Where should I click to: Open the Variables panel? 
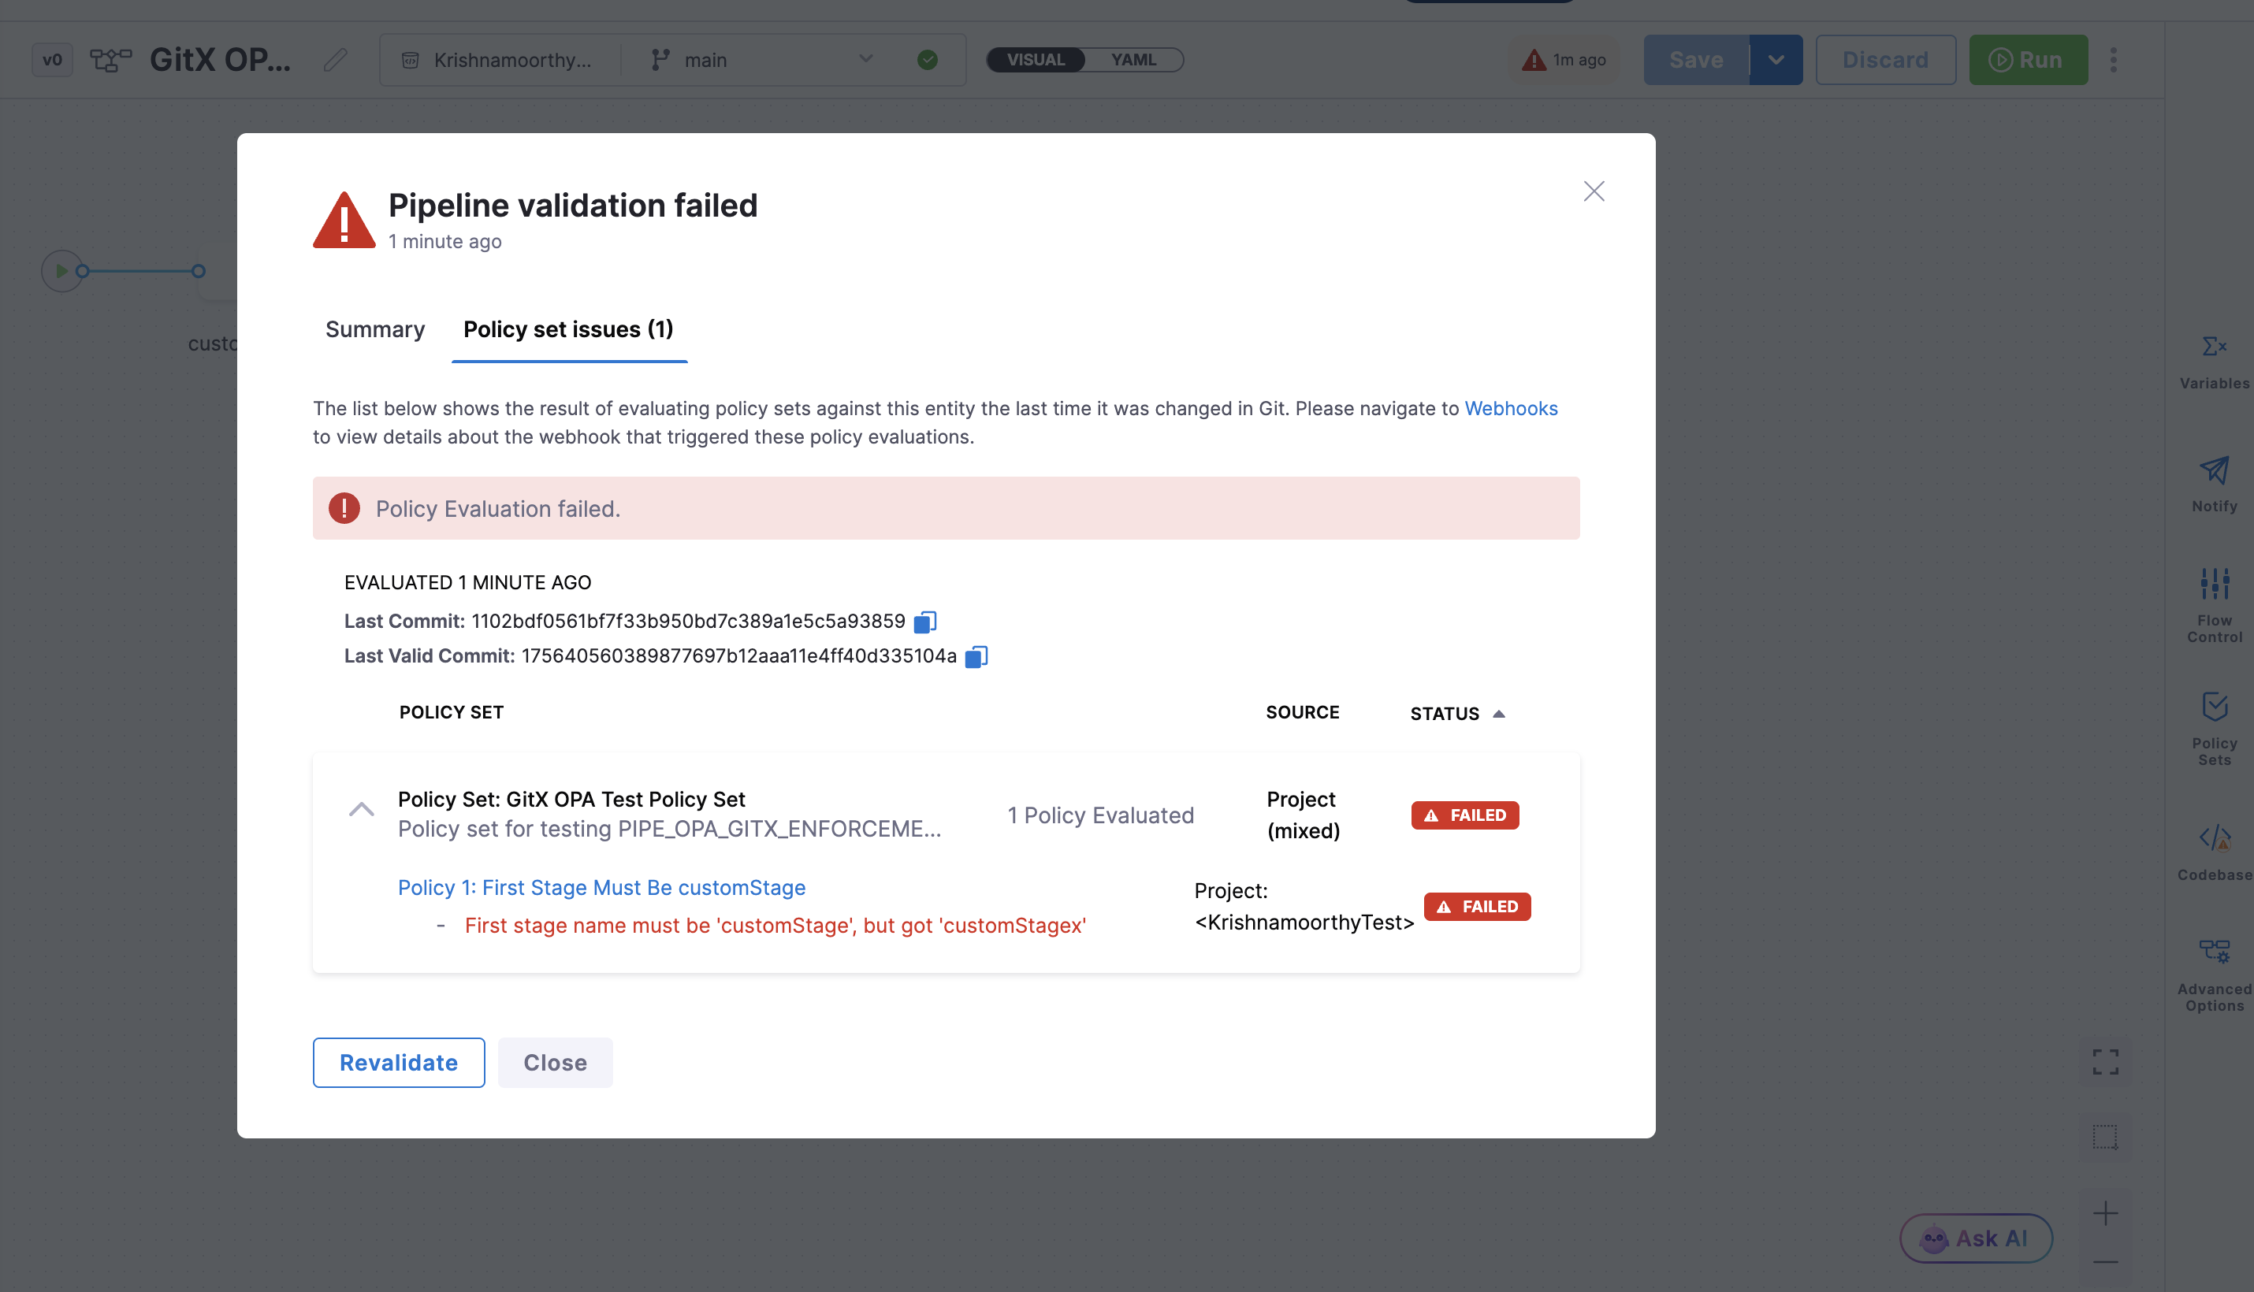[2213, 362]
